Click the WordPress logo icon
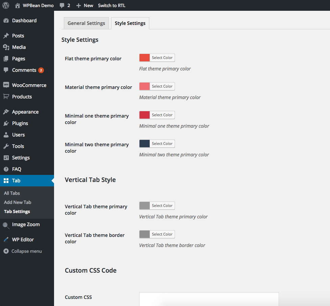Screen dimensions: 330x306 coord(6,5)
